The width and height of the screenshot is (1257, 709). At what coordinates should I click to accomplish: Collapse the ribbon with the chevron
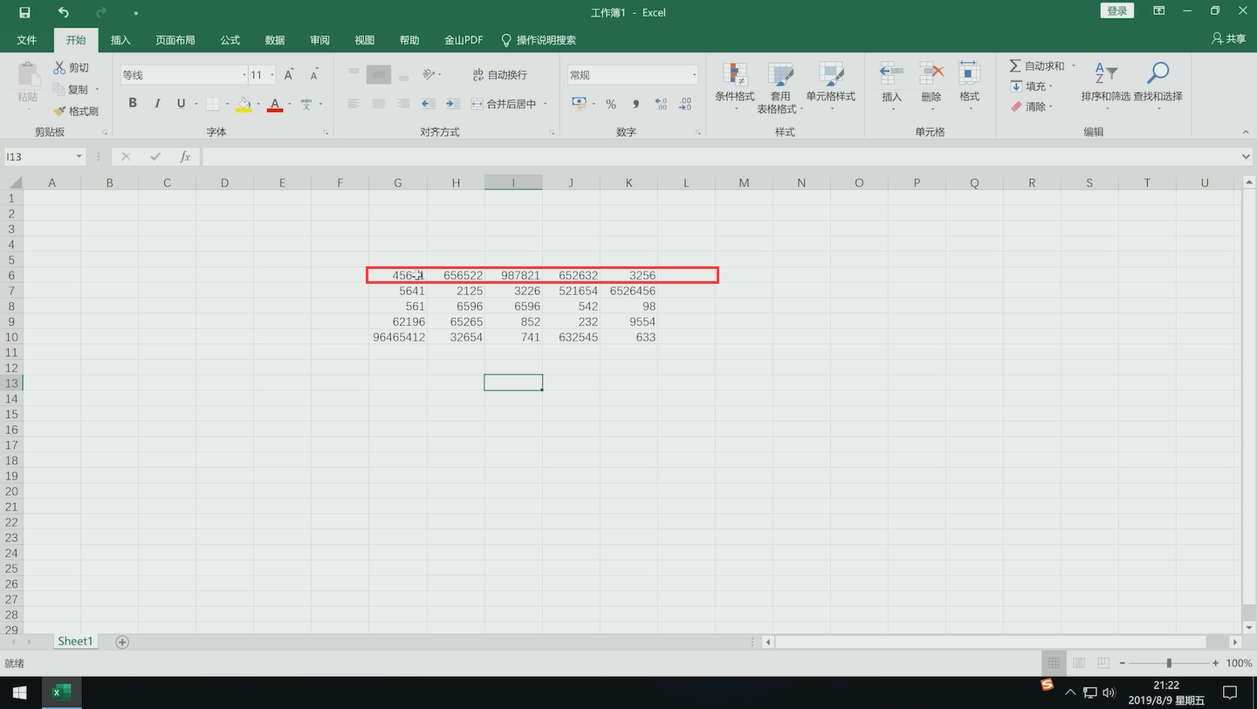[x=1246, y=132]
